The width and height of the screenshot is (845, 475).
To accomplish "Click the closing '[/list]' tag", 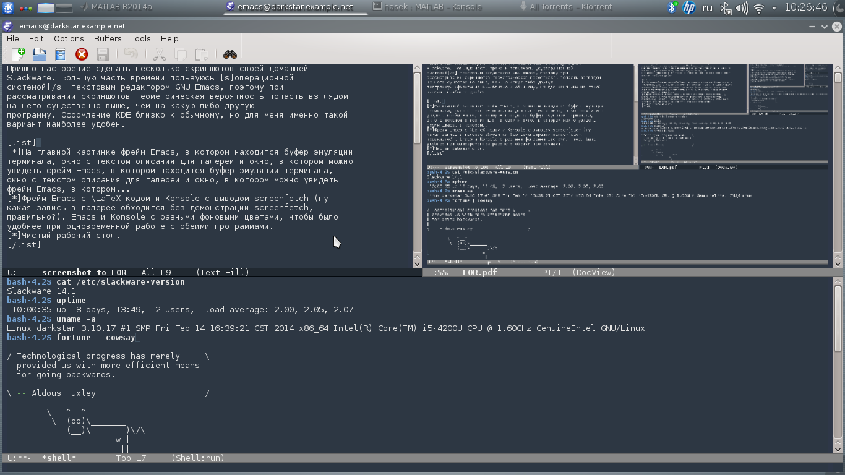I will tap(24, 244).
